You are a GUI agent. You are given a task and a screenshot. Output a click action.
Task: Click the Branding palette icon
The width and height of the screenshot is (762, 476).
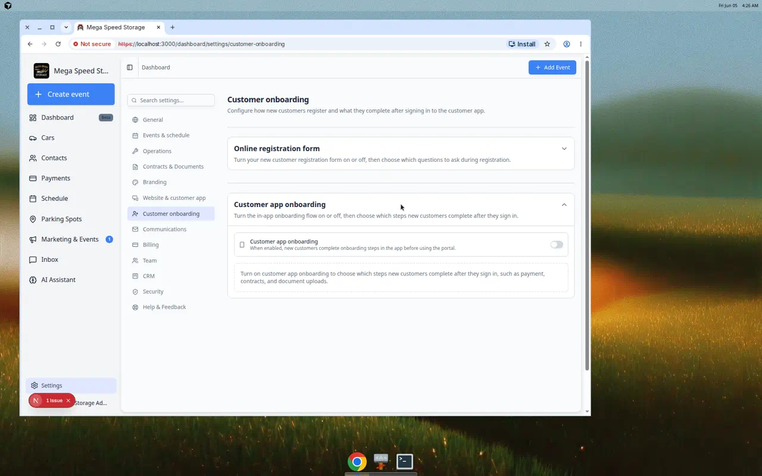click(135, 182)
